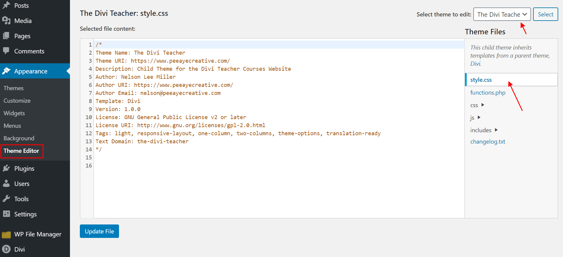Click the Select theme button
Viewport: 563px width, 257px height.
[x=545, y=14]
